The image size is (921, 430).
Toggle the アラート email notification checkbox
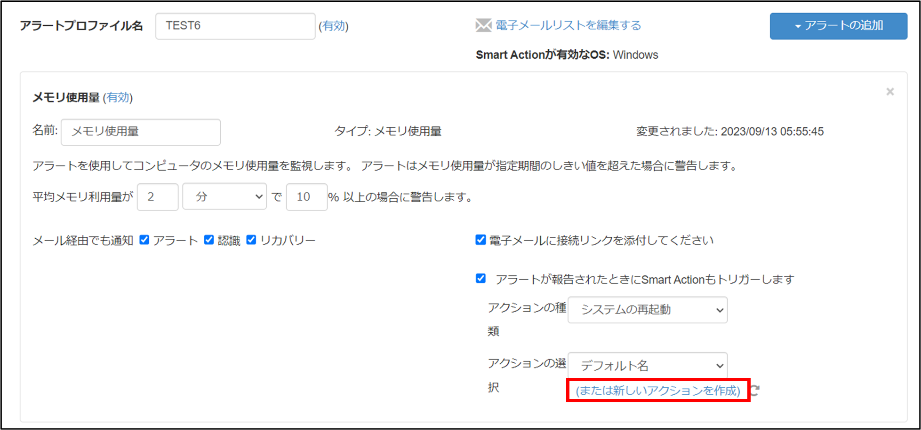(144, 240)
